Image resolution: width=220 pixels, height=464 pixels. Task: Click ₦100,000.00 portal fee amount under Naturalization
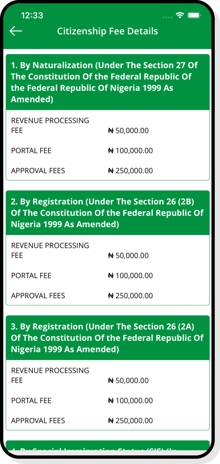point(130,151)
